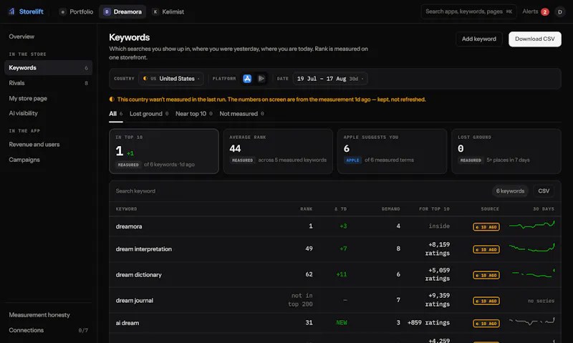
Task: Click the 1D AGO badge for dream interpretation
Action: click(x=486, y=249)
